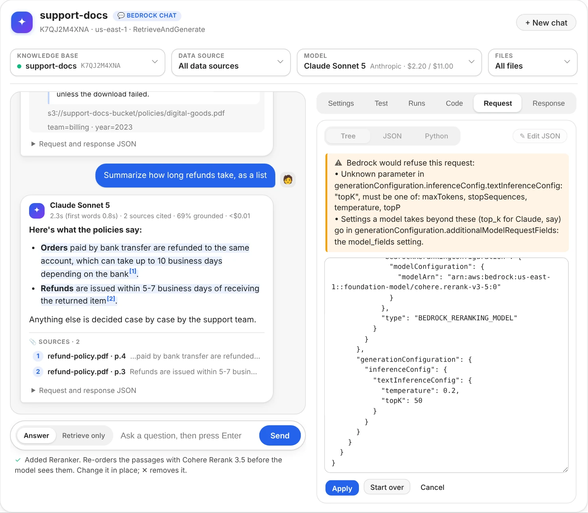Open citation marker [1] in the answer

pos(133,271)
